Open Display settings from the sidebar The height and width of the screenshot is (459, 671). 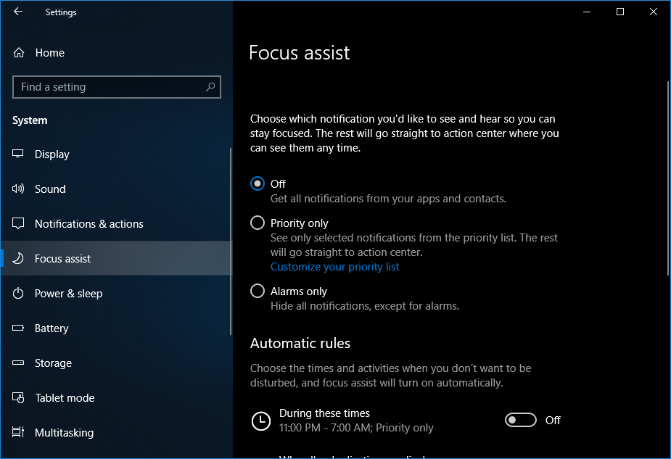click(52, 154)
